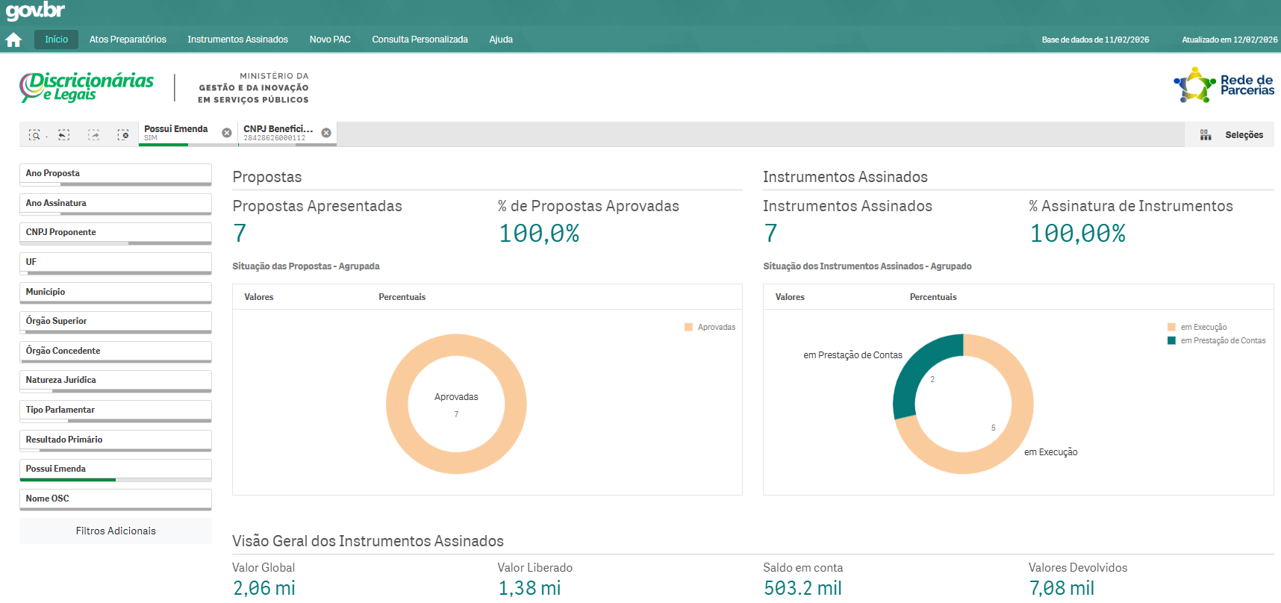1281x603 pixels.
Task: Step forward one selection
Action: pos(93,135)
